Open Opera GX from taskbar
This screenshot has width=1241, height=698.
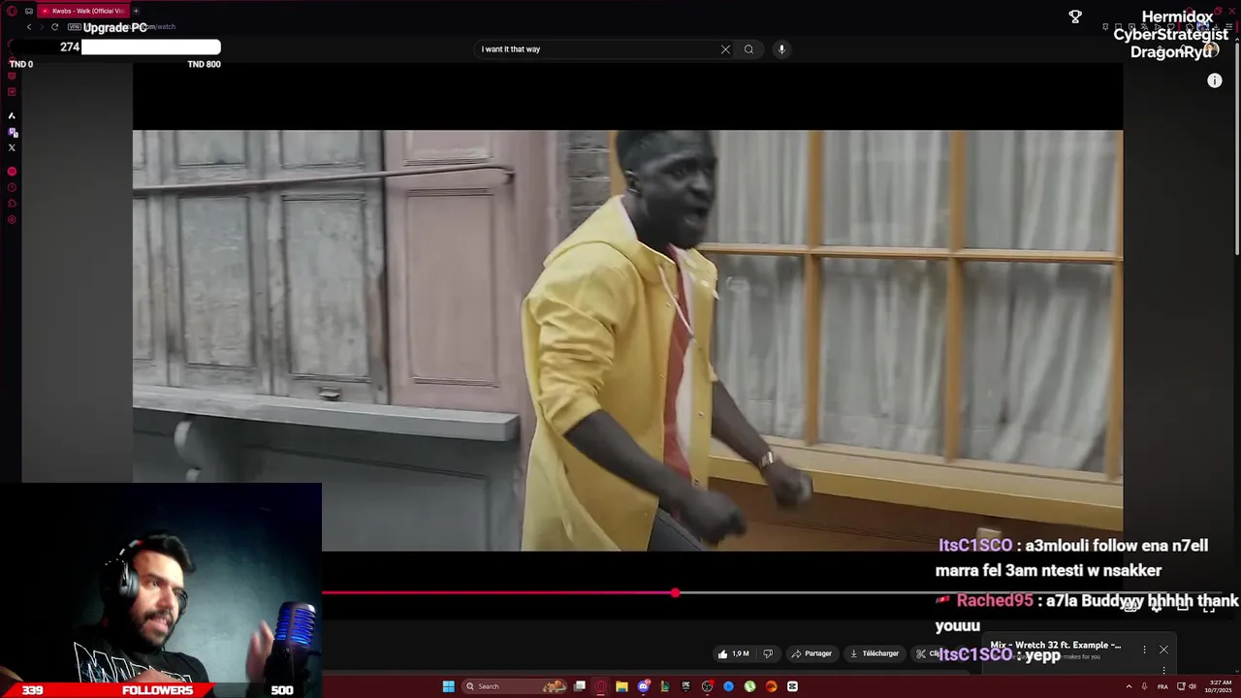tap(601, 686)
